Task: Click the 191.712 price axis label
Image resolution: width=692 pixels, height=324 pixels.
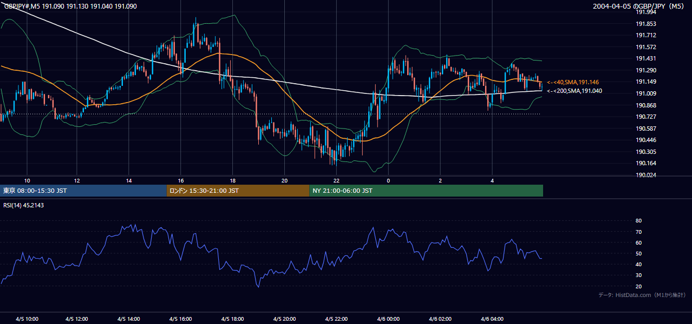Action: 646,36
